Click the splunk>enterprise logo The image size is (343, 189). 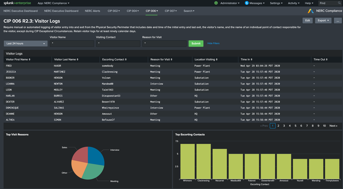point(17,3)
